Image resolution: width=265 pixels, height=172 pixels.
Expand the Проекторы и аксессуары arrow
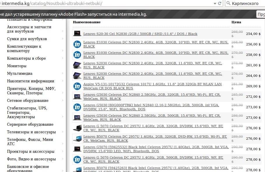tap(62, 151)
